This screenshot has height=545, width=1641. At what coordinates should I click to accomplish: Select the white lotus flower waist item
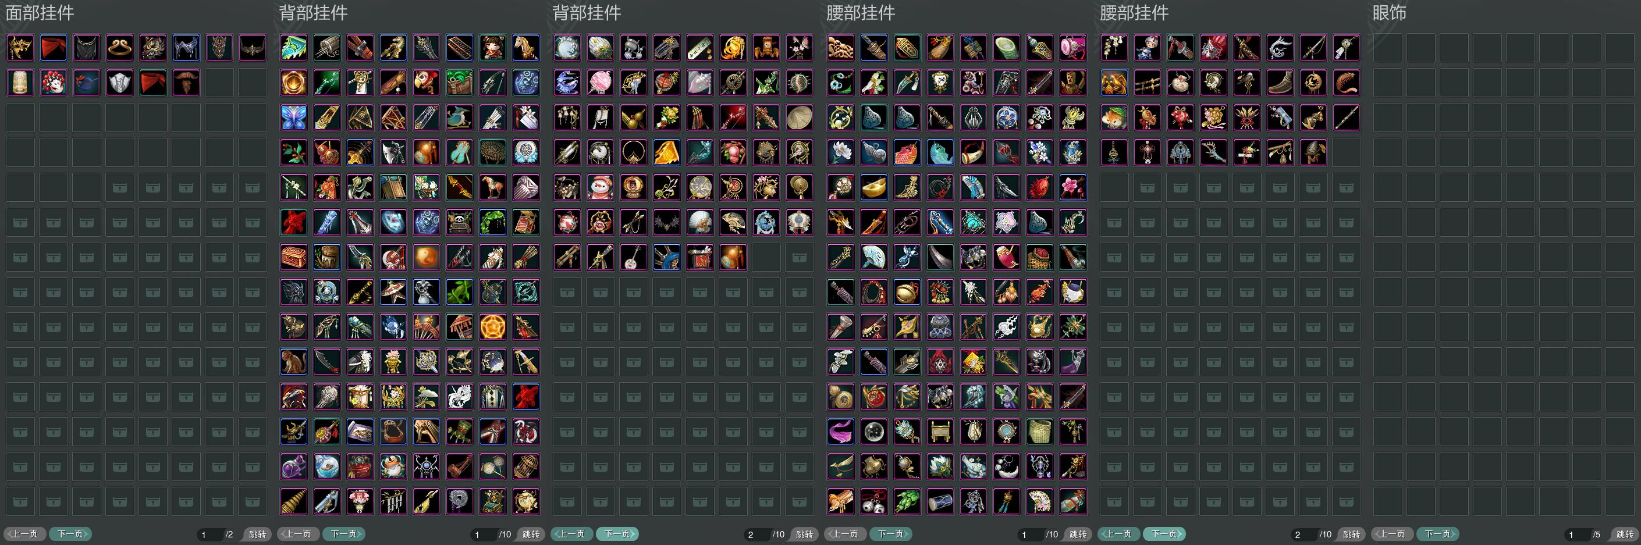click(x=841, y=153)
